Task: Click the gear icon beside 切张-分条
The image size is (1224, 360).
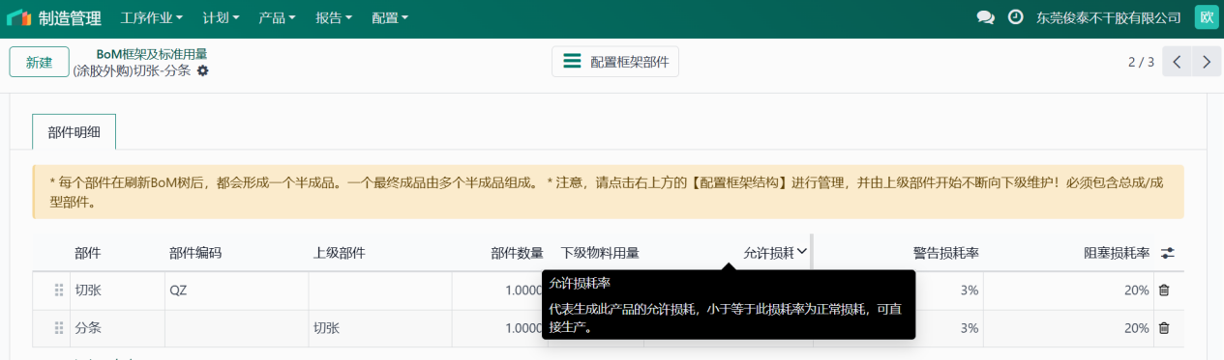Action: coord(202,70)
